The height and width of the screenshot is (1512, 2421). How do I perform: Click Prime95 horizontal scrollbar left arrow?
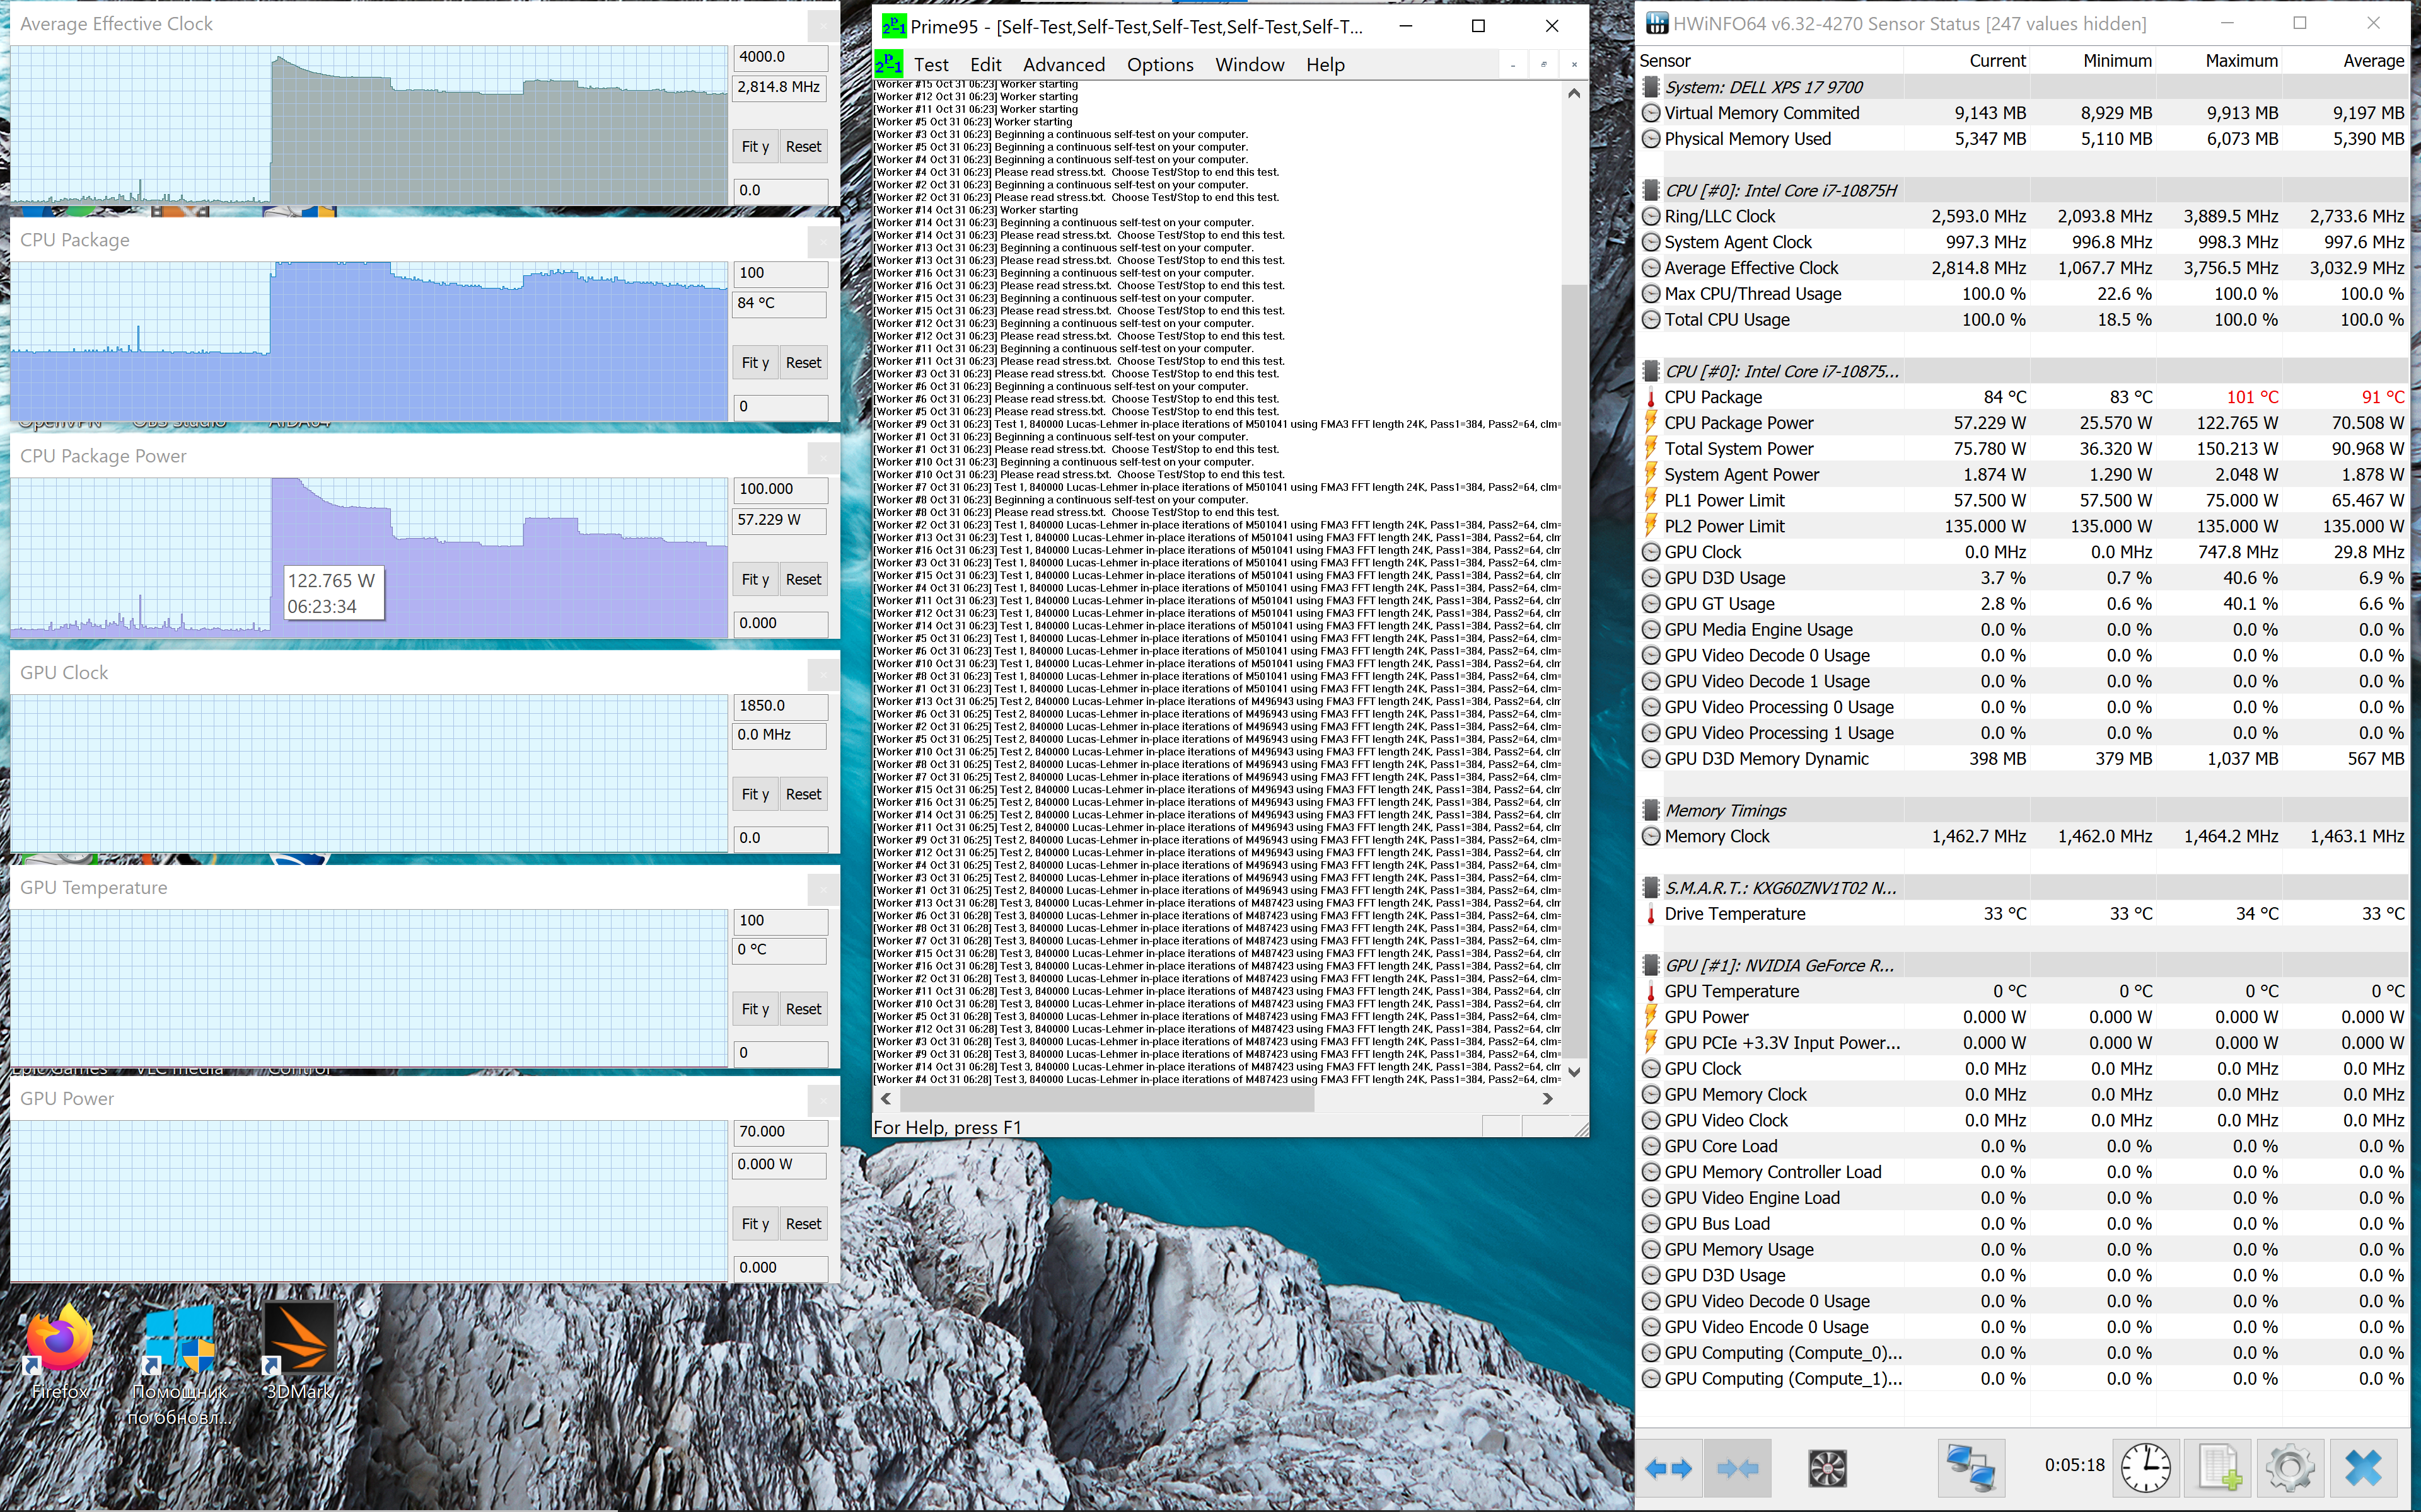(885, 1098)
